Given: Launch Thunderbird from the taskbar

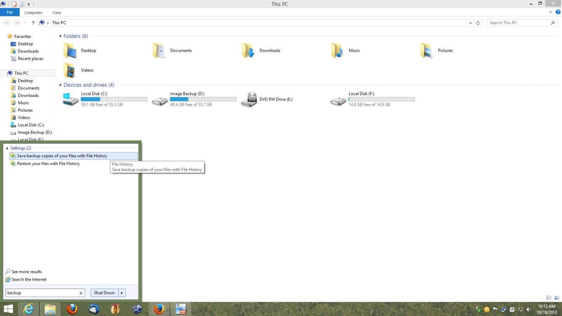Looking at the screenshot, I should click(x=94, y=309).
